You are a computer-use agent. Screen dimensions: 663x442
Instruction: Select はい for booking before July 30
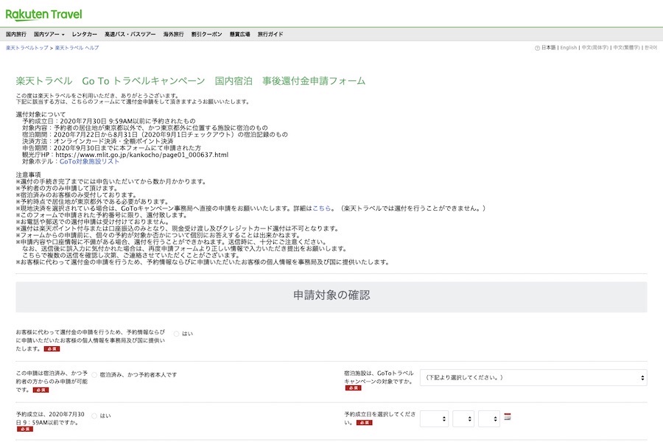[94, 415]
